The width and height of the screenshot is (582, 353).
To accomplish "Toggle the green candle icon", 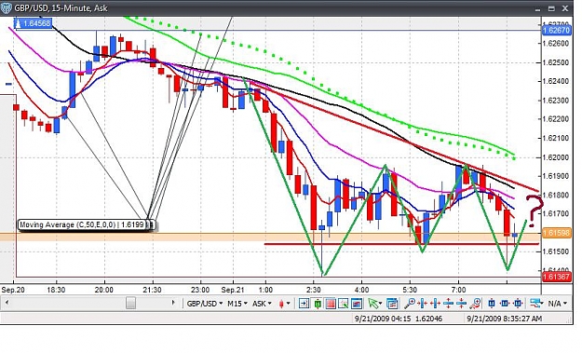I will click(x=318, y=304).
